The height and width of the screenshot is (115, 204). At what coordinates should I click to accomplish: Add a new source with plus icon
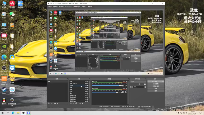pos(70,103)
